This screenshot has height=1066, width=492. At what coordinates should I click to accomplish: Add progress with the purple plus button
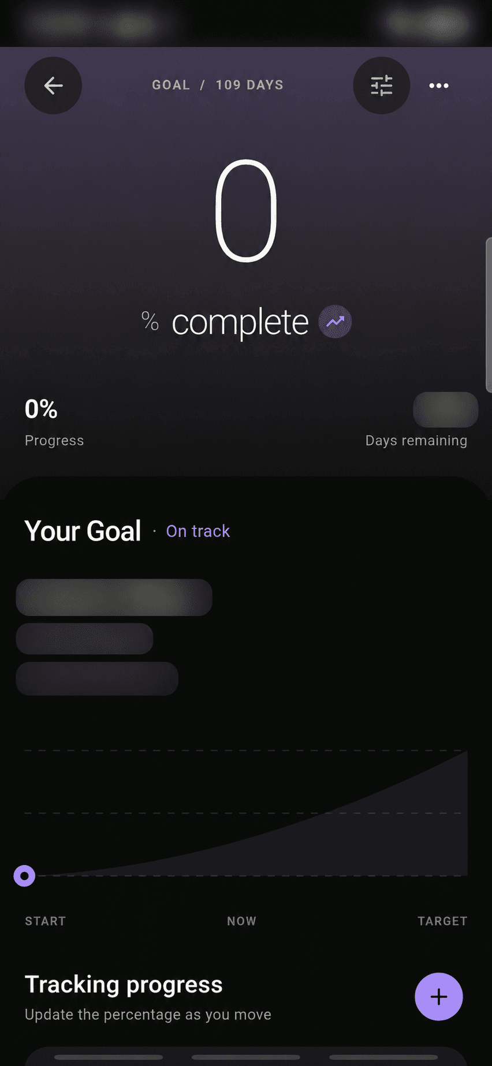tap(439, 997)
